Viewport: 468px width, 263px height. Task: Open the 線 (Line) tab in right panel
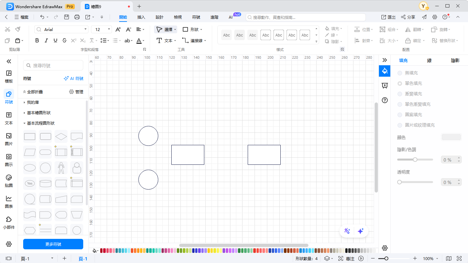pos(429,60)
